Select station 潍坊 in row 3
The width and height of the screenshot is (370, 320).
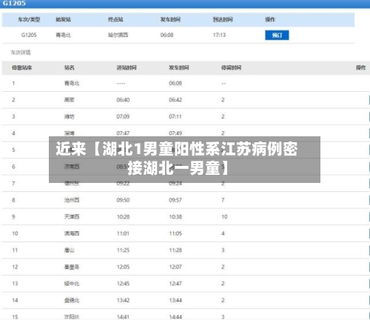70,116
